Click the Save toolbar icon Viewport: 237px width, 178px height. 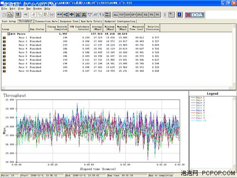pos(4,15)
